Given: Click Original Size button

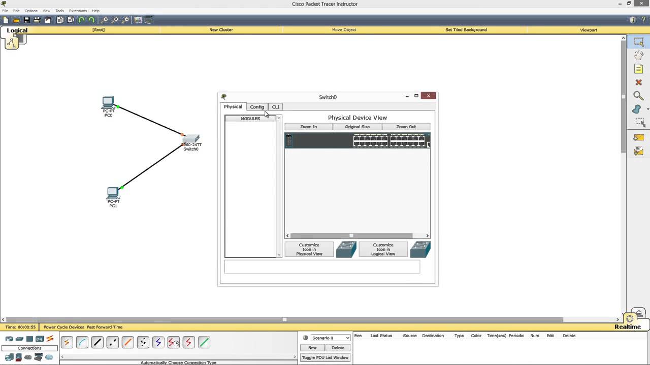Looking at the screenshot, I should point(357,127).
